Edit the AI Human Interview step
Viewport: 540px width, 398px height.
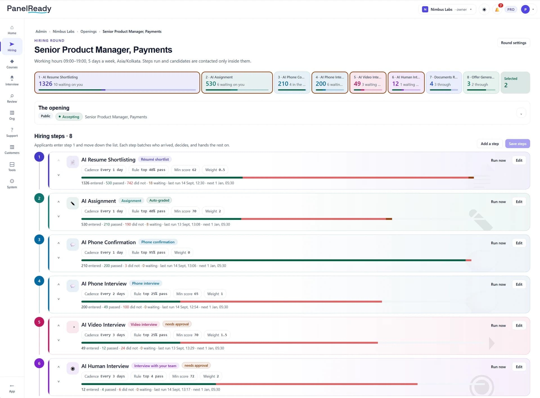(519, 367)
